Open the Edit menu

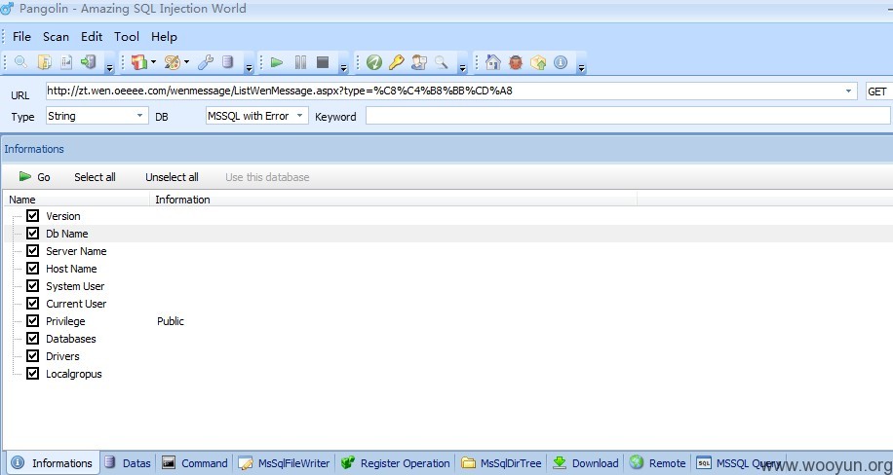click(92, 36)
